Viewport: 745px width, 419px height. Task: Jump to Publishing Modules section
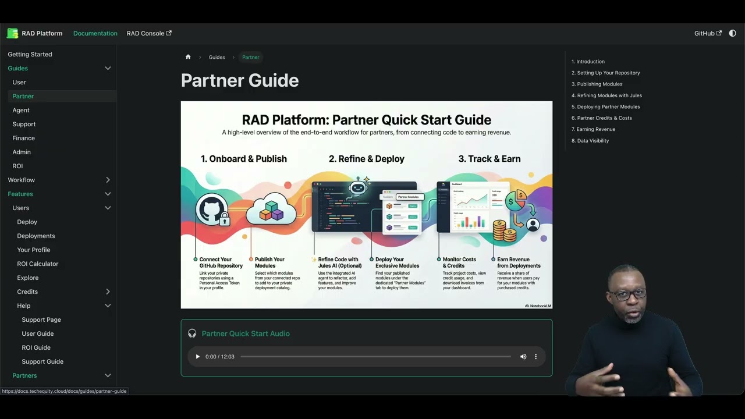pos(597,84)
